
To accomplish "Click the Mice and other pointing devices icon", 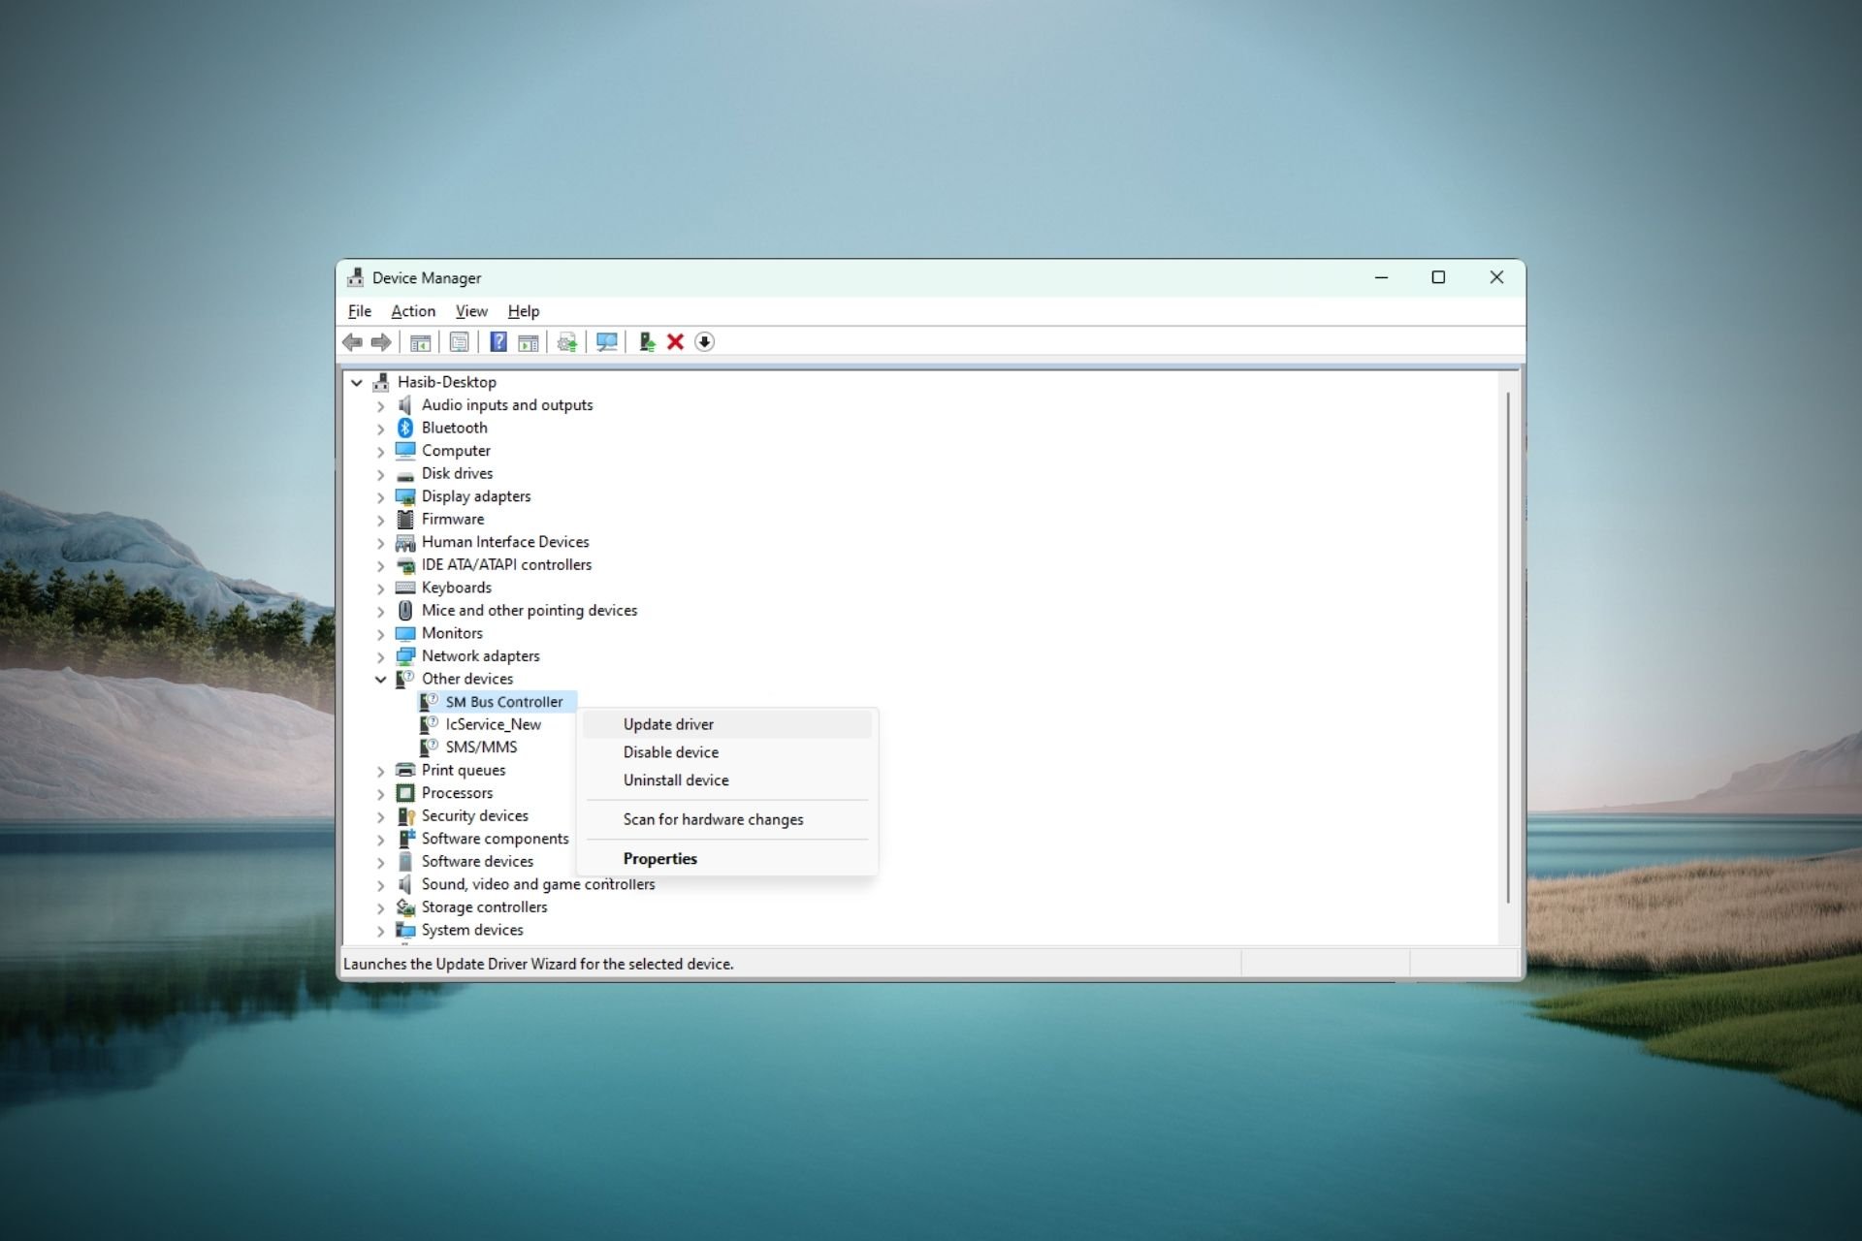I will pos(405,611).
